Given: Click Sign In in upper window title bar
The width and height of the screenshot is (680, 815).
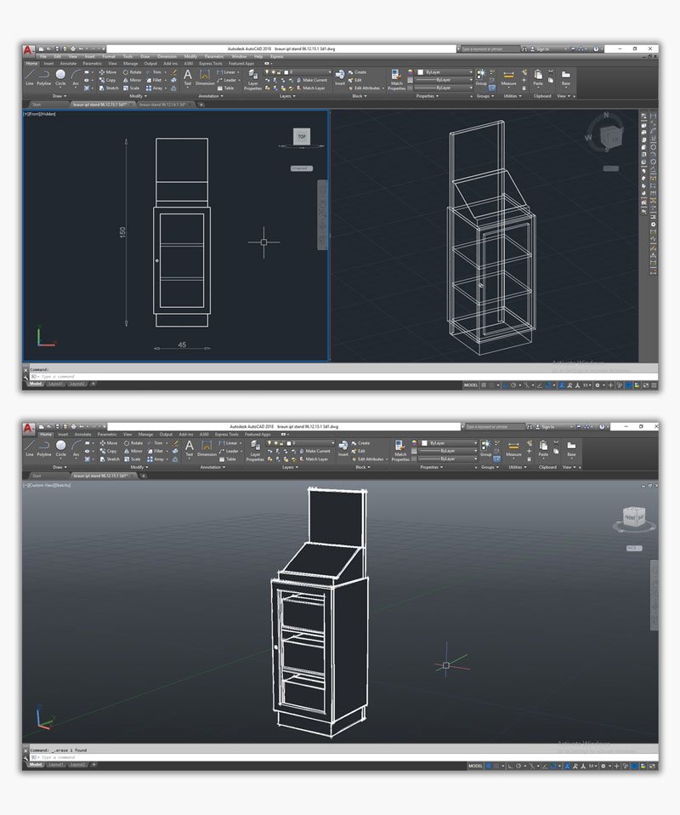Looking at the screenshot, I should coord(540,48).
